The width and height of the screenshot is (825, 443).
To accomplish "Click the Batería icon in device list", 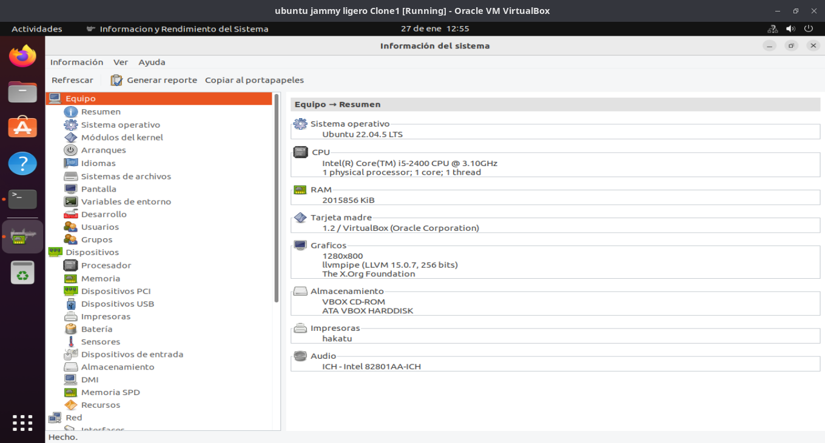I will pos(71,329).
